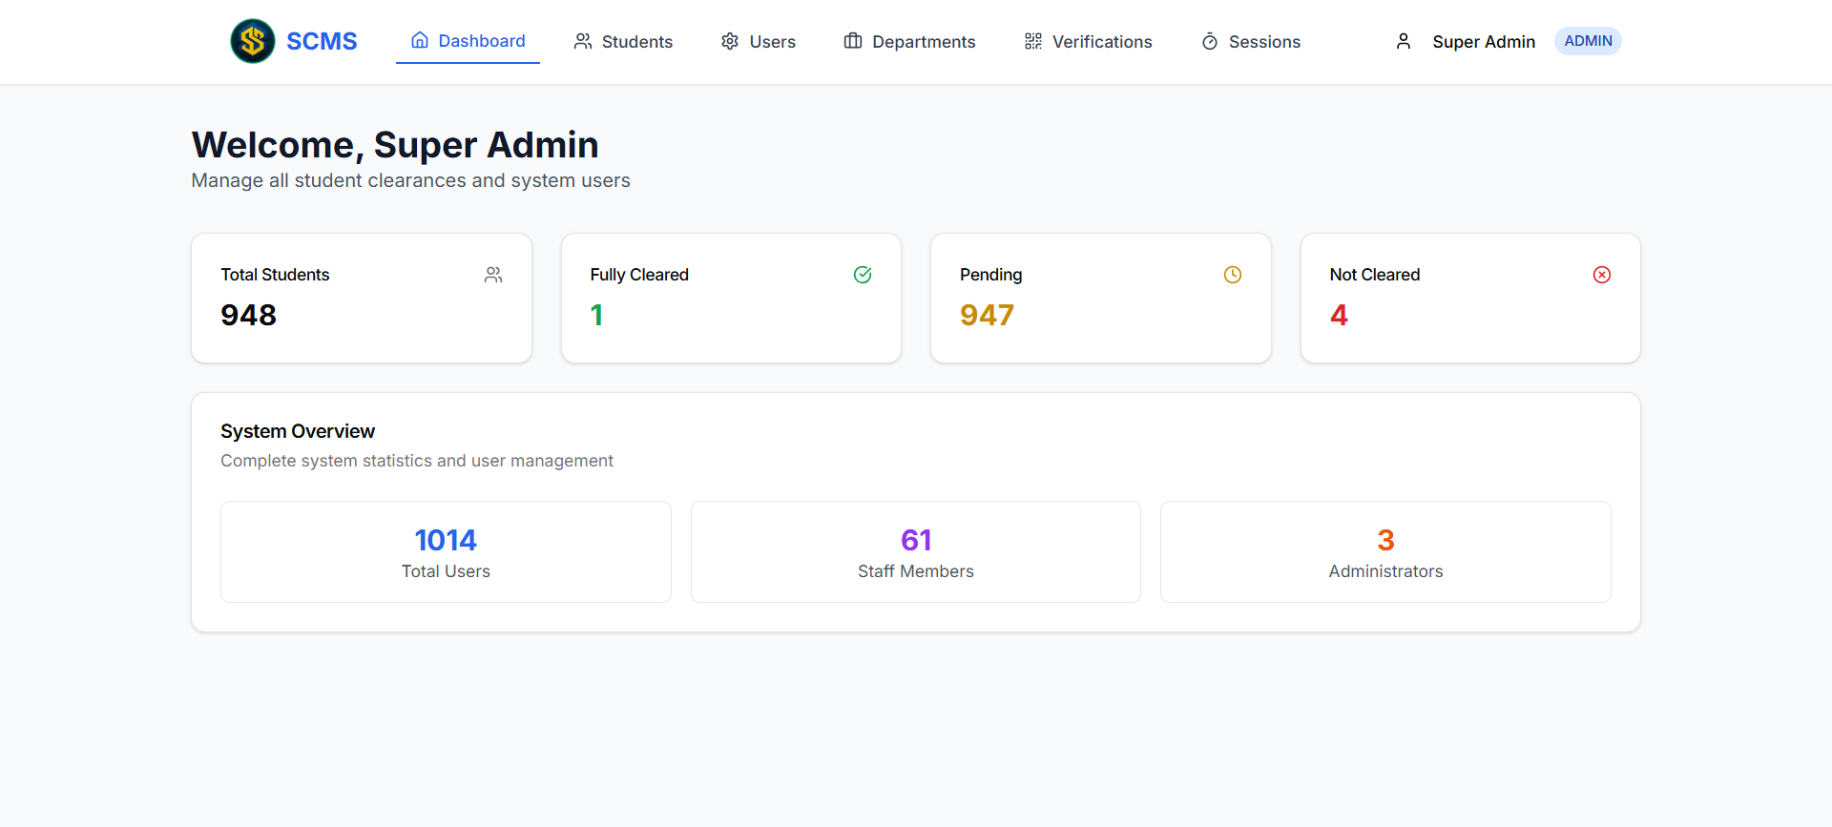The height and width of the screenshot is (827, 1832).
Task: Click the SCMS logo icon
Action: coord(253,41)
